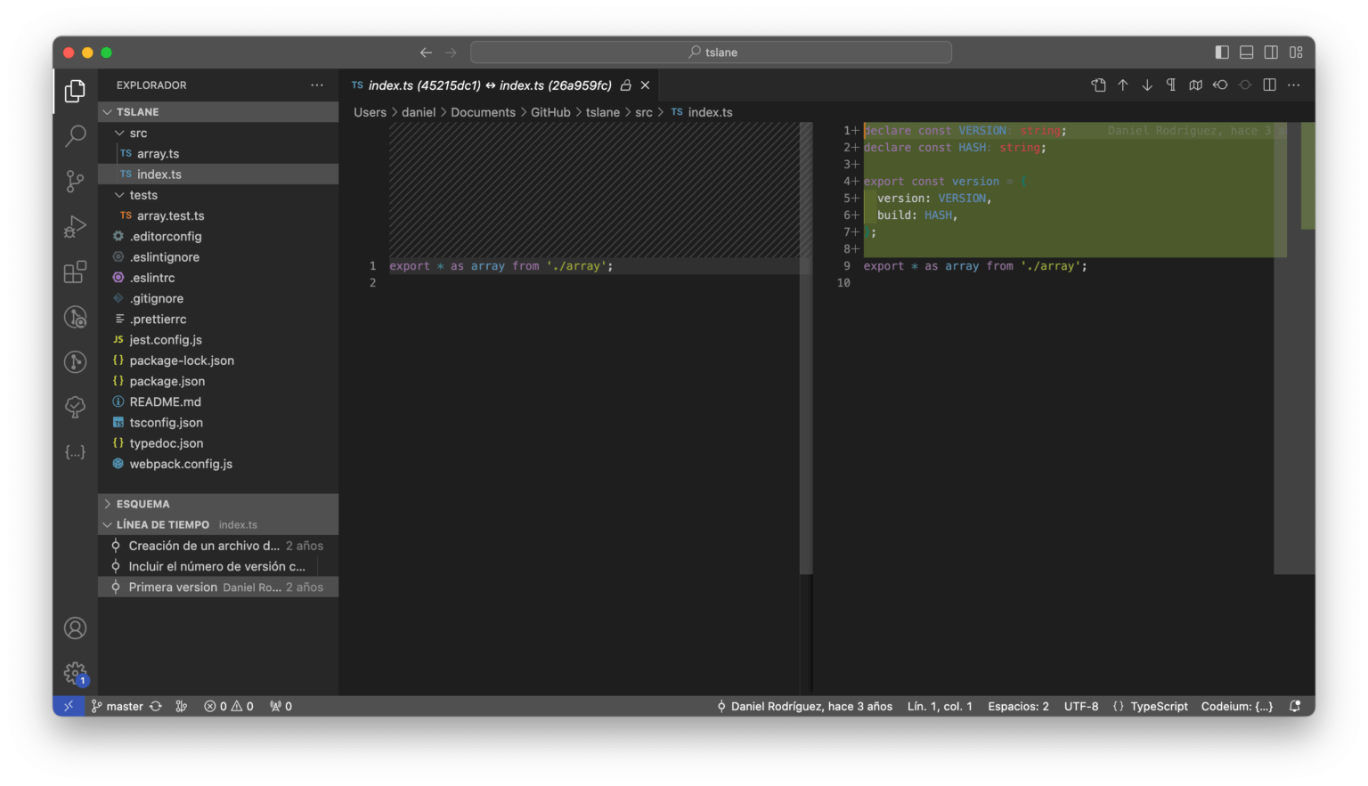
Task: Collapse the LÍNEA DE TIEMPO section
Action: coord(218,524)
